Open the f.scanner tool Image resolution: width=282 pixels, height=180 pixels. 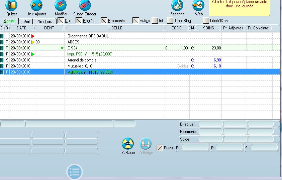point(177,6)
